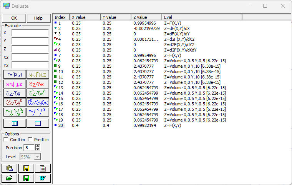Enable the ConfLim checkbox
This screenshot has height=185, width=292.
[6, 140]
